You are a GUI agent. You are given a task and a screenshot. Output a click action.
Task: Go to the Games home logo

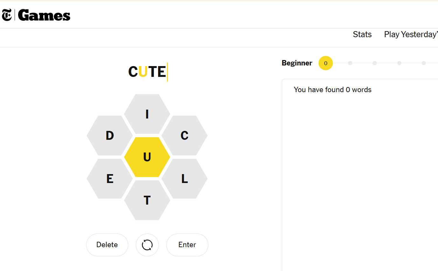pos(44,15)
